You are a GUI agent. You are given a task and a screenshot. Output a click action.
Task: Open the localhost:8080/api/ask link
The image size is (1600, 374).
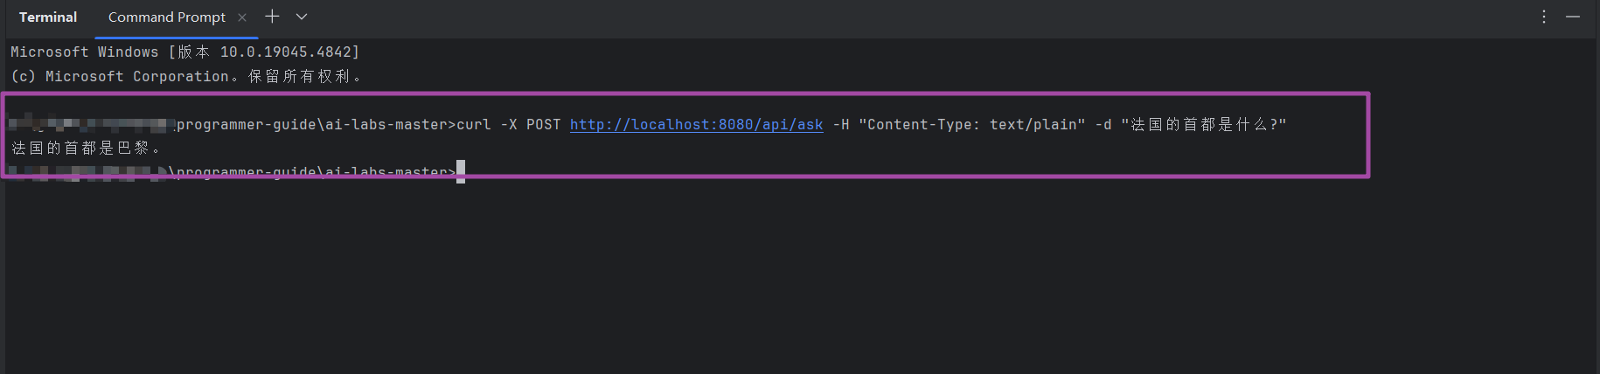(x=696, y=125)
